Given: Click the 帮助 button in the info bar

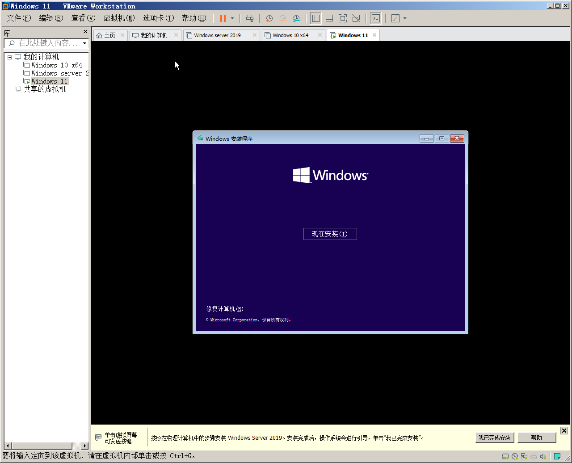Looking at the screenshot, I should click(x=537, y=438).
